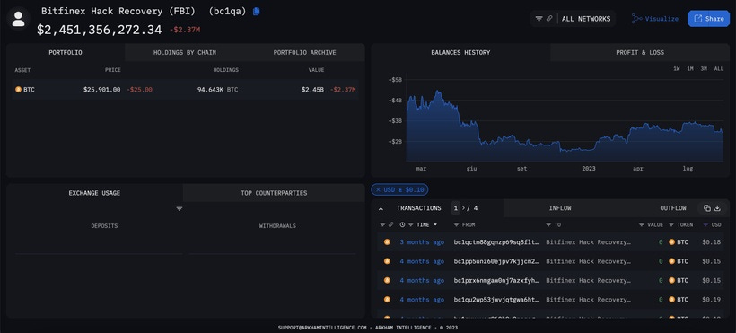Open the leftmost column filter funnel in transactions header
The width and height of the screenshot is (736, 333).
[382, 225]
